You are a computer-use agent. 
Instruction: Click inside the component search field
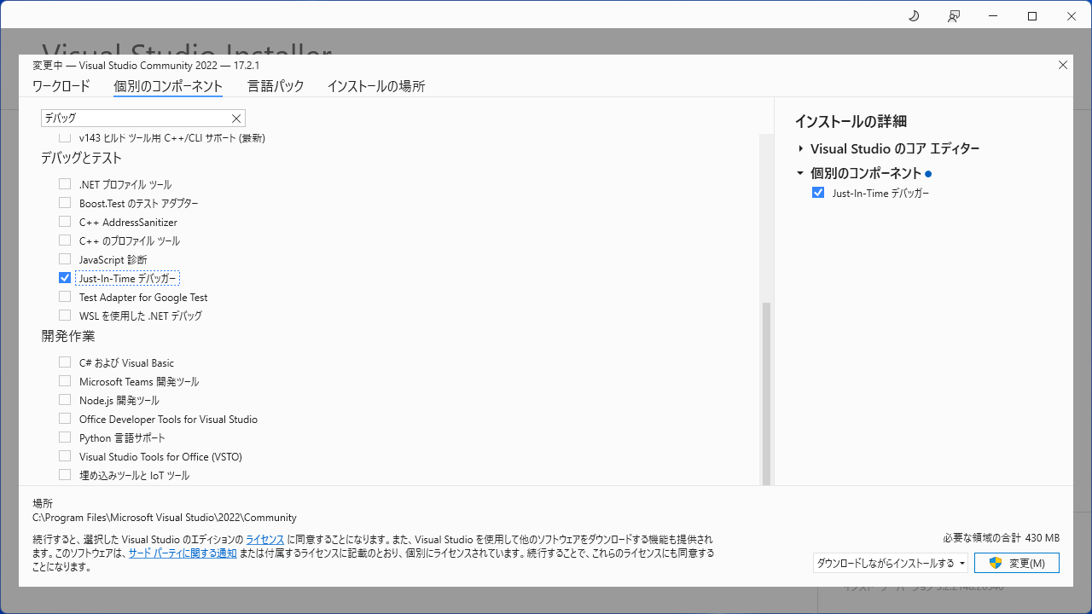pos(136,118)
